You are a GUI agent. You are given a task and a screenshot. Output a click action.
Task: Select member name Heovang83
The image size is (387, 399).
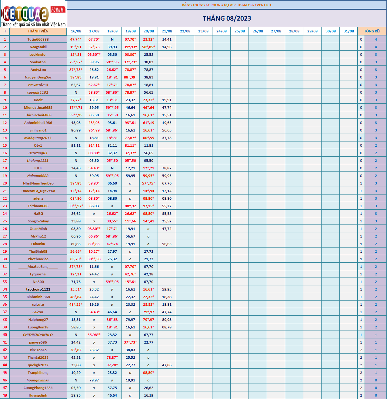click(x=38, y=153)
